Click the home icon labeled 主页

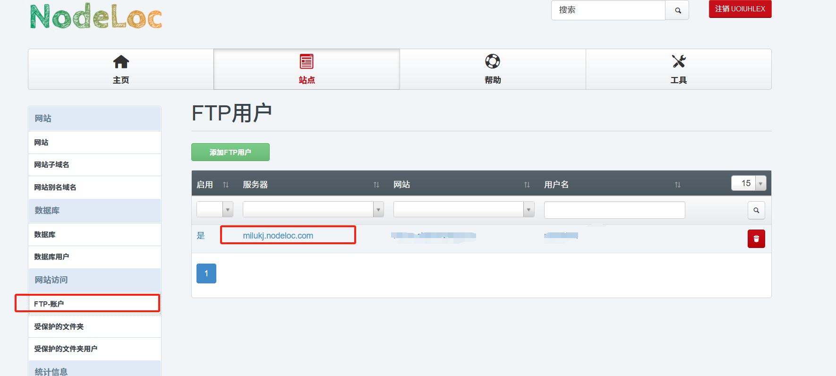click(x=121, y=62)
